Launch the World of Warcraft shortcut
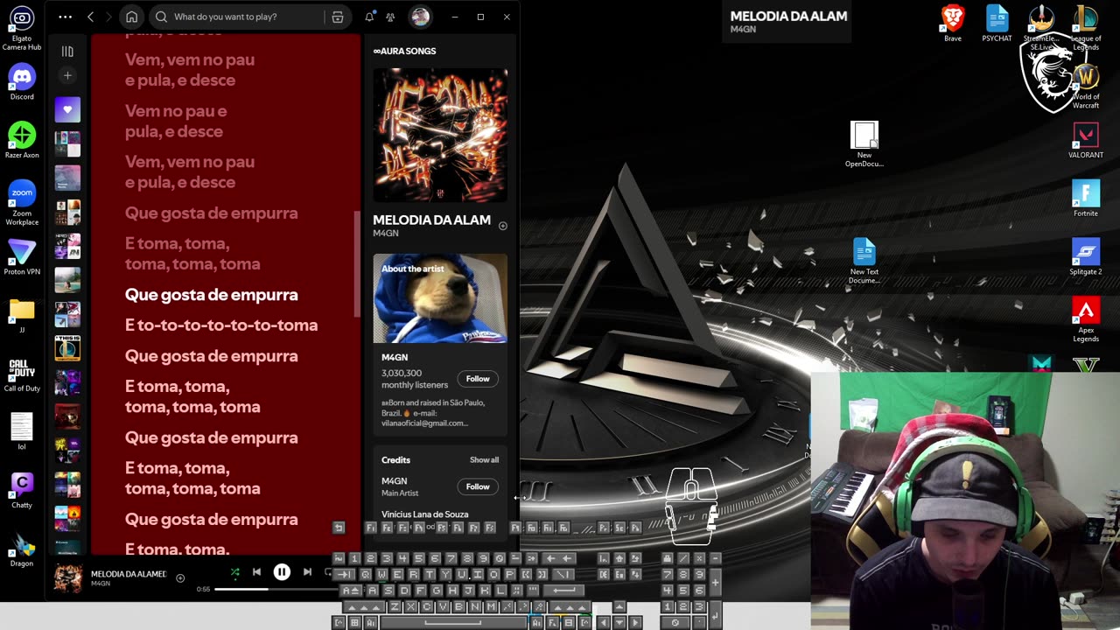The width and height of the screenshot is (1120, 630). tap(1086, 87)
